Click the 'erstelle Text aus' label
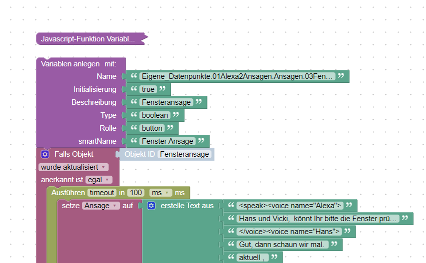 187,206
